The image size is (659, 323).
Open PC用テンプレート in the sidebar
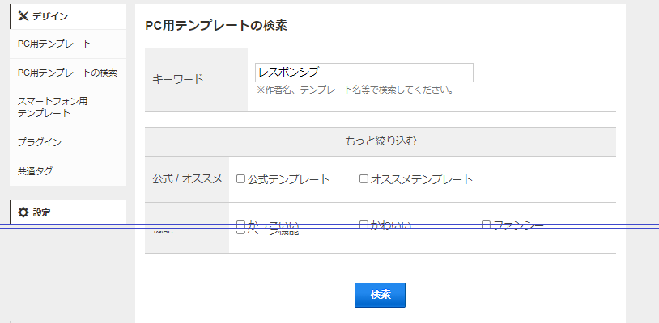pos(54,44)
